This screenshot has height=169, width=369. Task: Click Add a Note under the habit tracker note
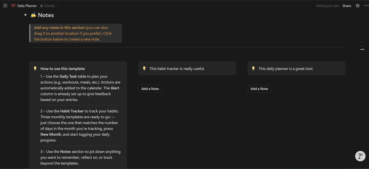coord(150,89)
